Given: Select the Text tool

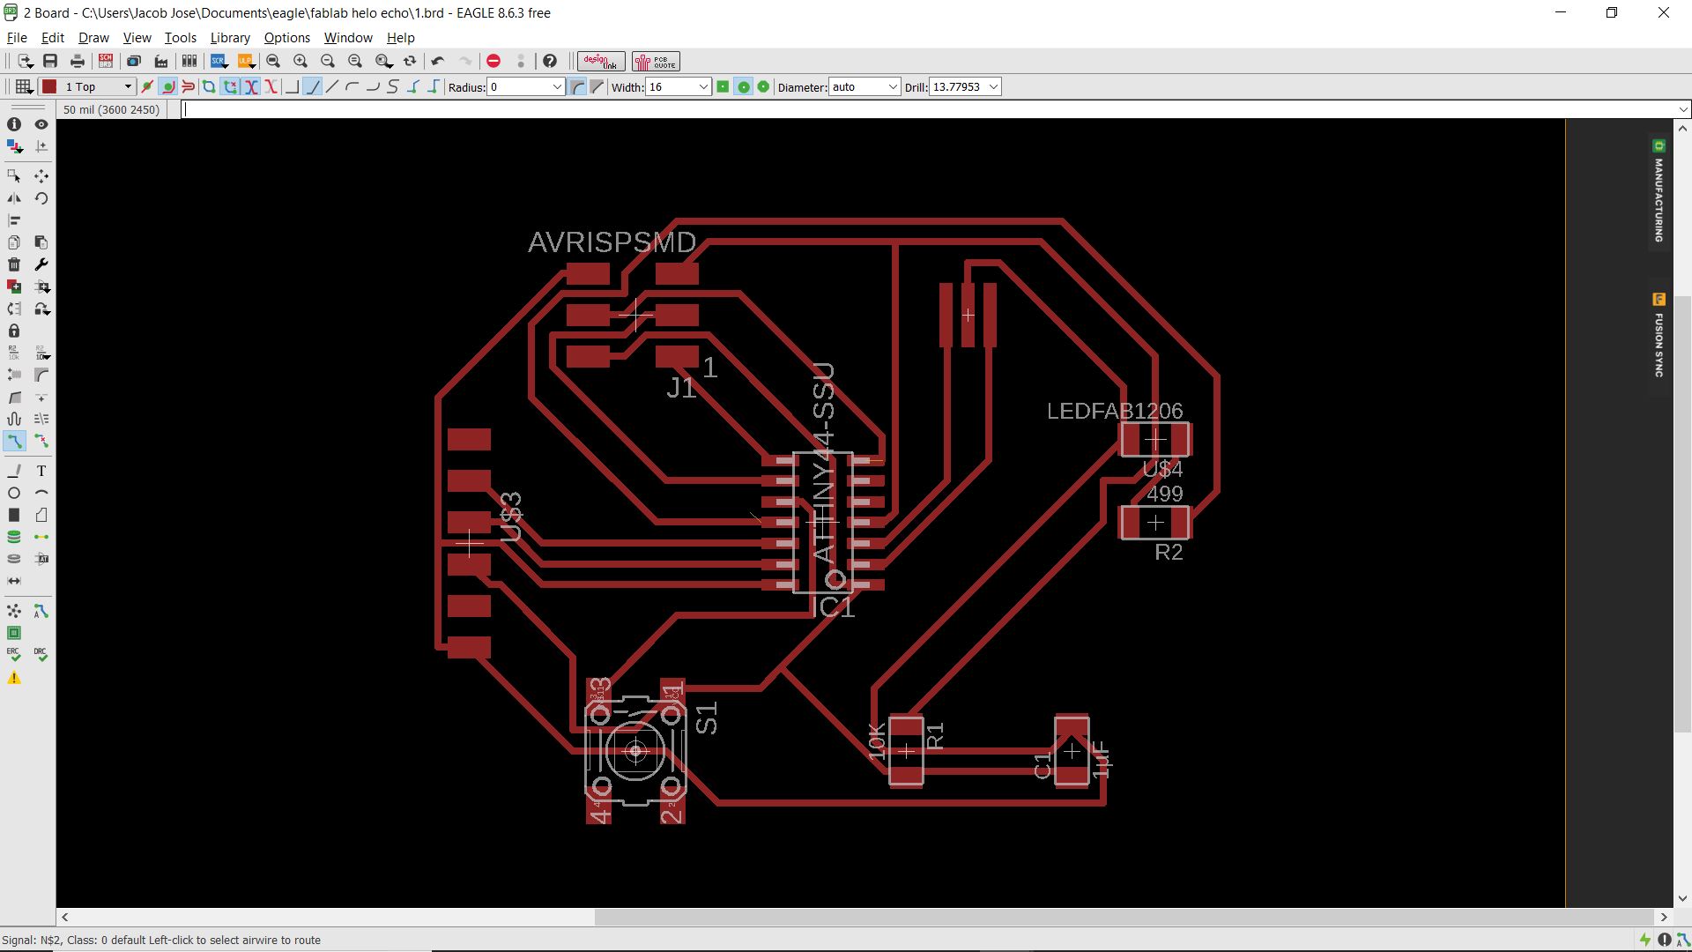Looking at the screenshot, I should (41, 471).
